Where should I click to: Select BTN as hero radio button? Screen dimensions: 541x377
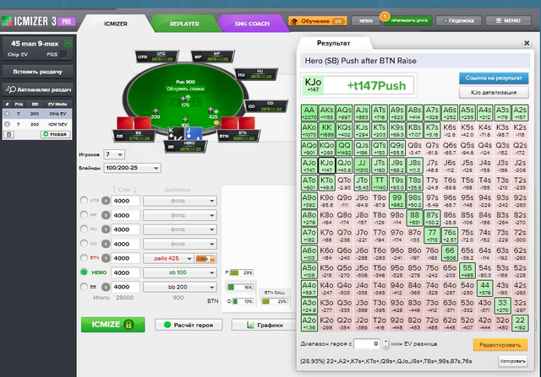[x=84, y=258]
